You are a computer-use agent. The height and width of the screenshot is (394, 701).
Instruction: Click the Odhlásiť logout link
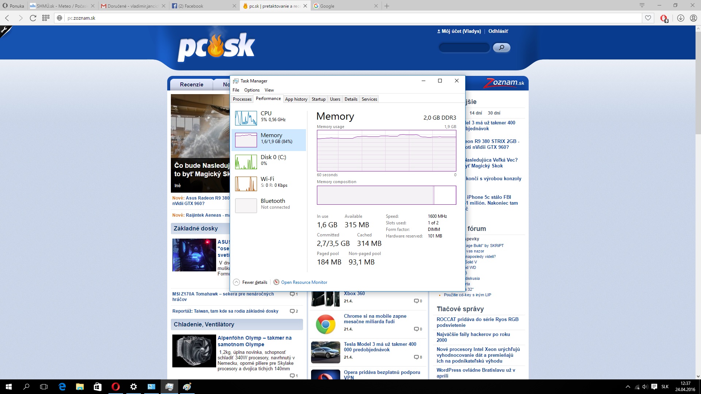point(498,31)
